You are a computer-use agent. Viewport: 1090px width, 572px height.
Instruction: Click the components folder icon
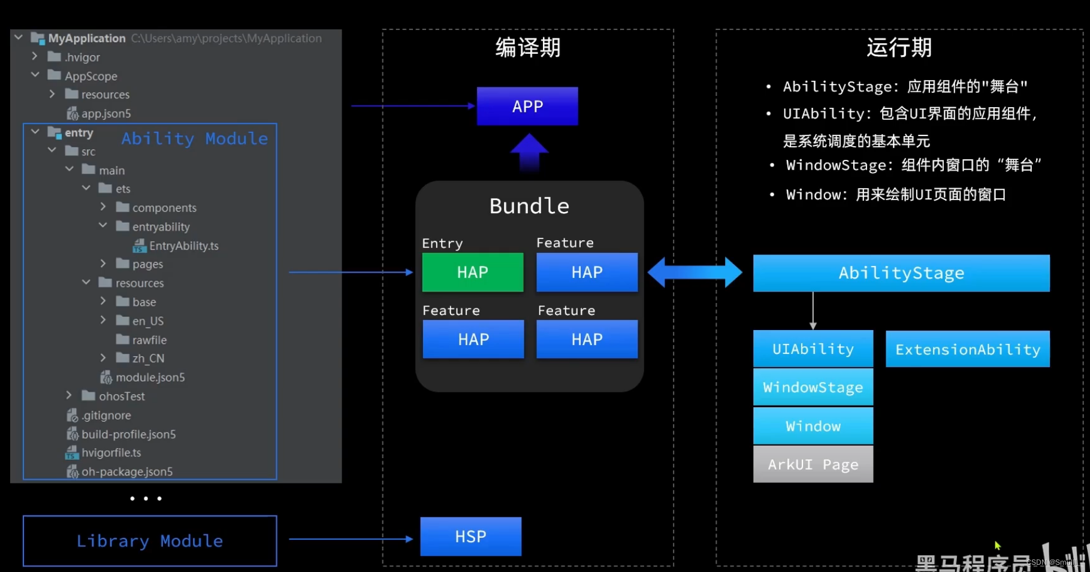pyautogui.click(x=123, y=207)
